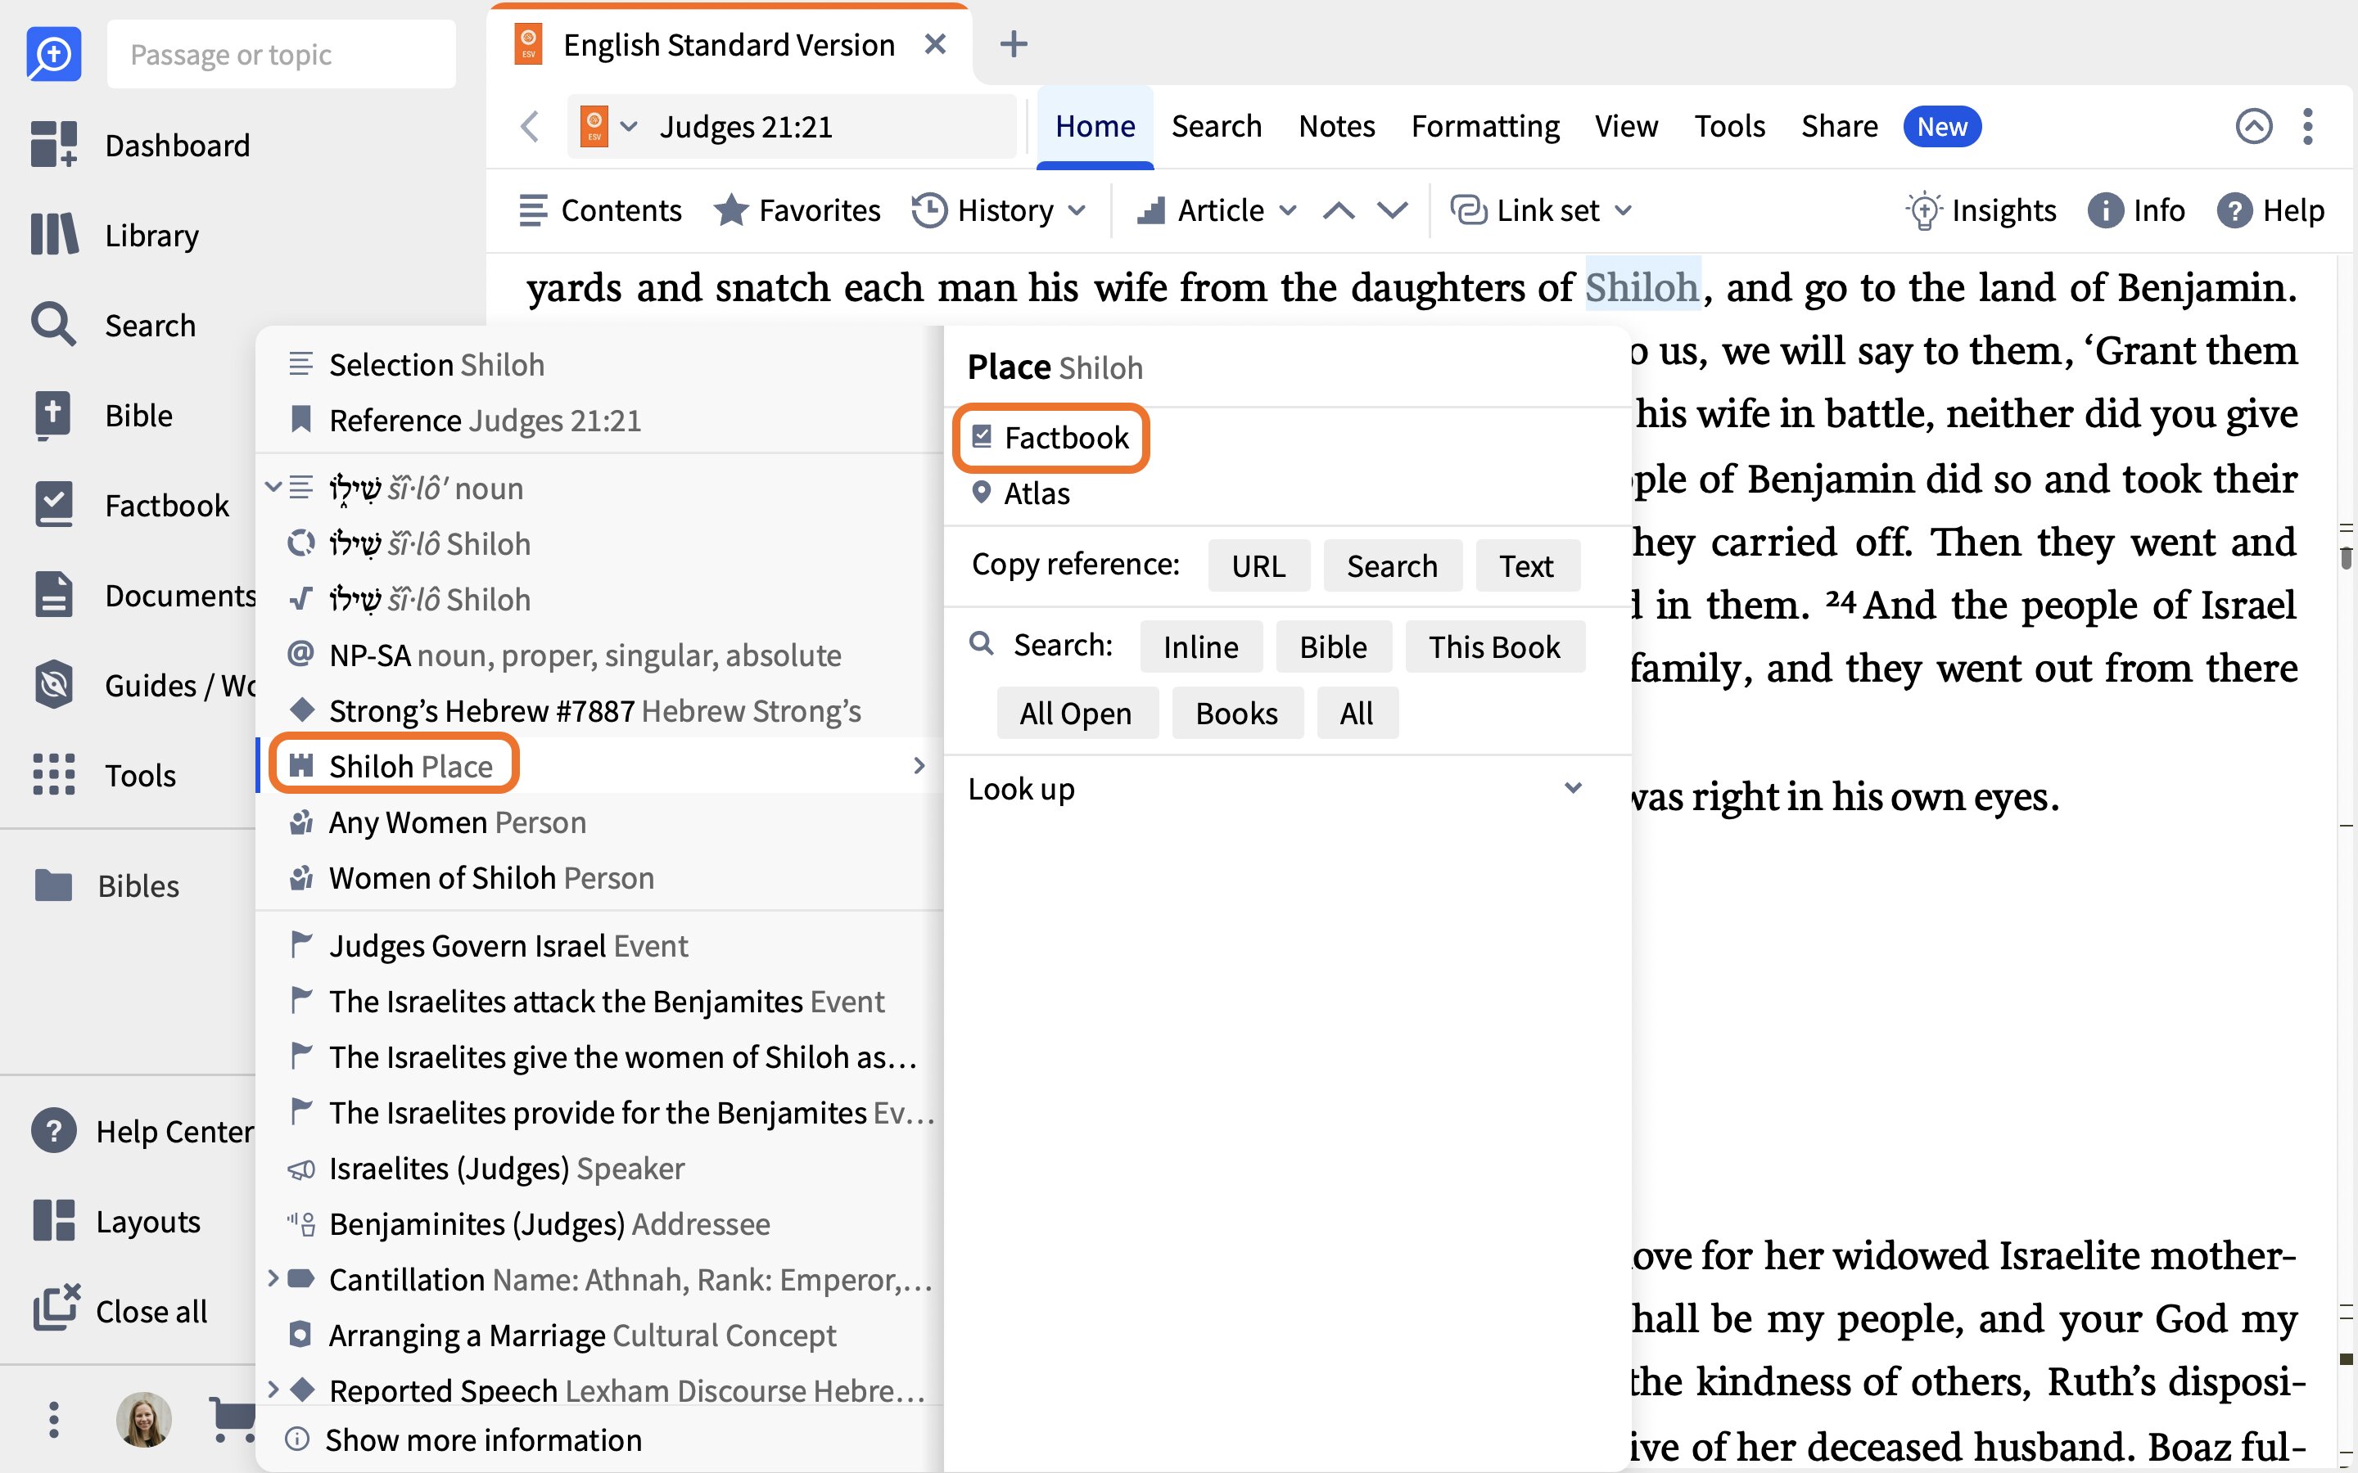Open the Contents pane
The height and width of the screenshot is (1473, 2358).
(x=600, y=209)
